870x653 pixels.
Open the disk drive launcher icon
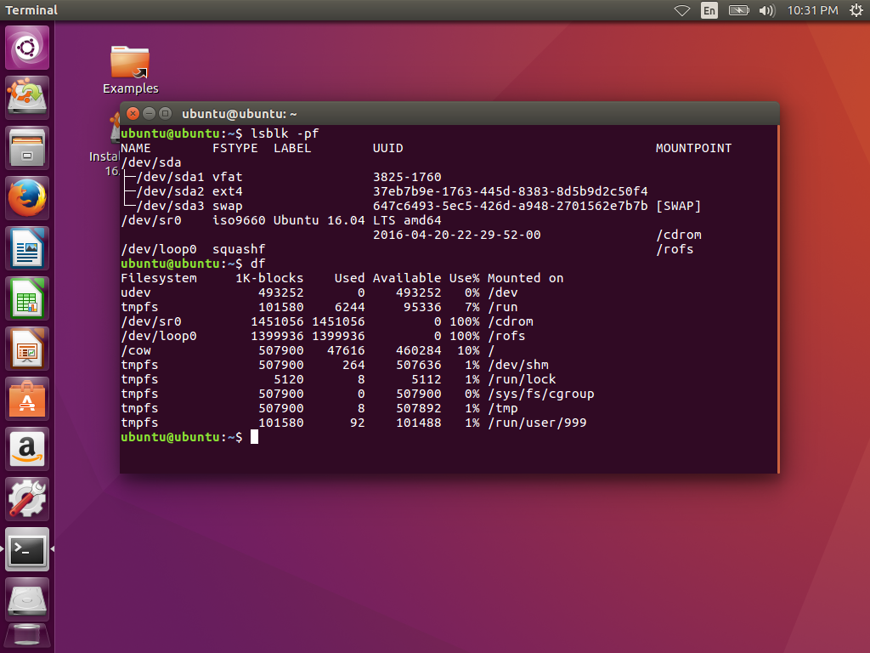click(27, 599)
